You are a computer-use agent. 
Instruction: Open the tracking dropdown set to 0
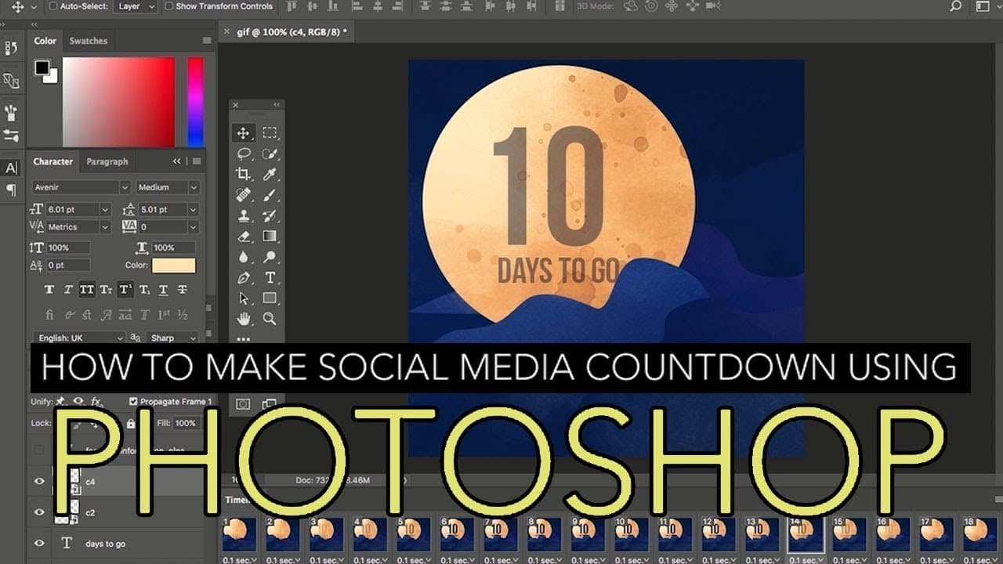click(x=168, y=226)
